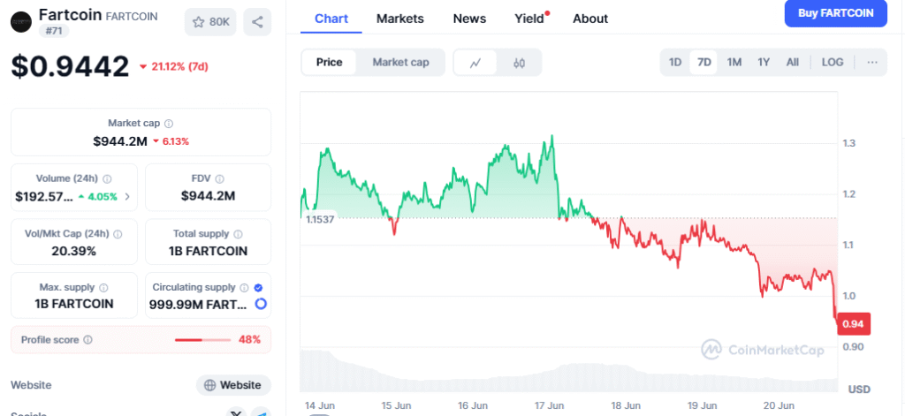This screenshot has height=416, width=905.
Task: Open the chart more options ellipsis
Action: pyautogui.click(x=872, y=63)
